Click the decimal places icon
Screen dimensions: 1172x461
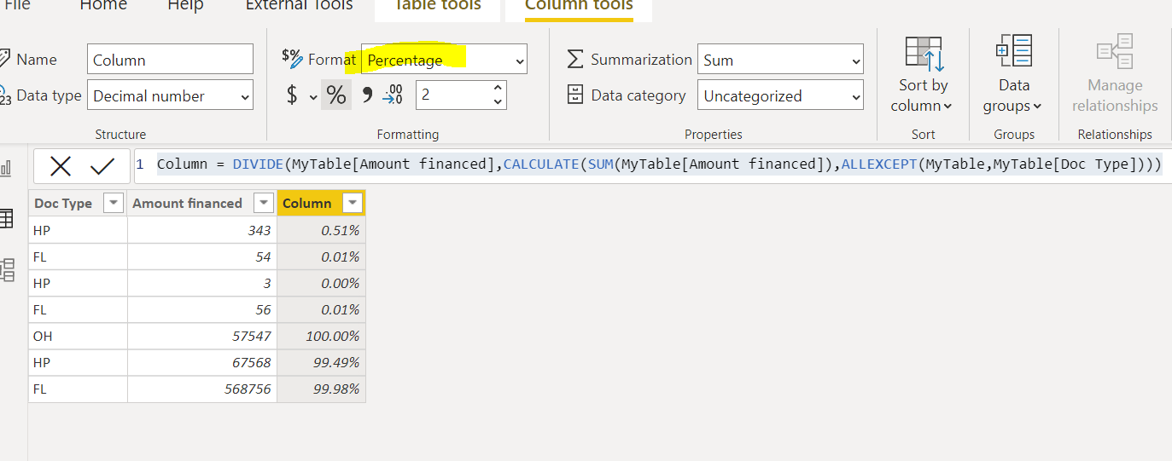pos(393,95)
